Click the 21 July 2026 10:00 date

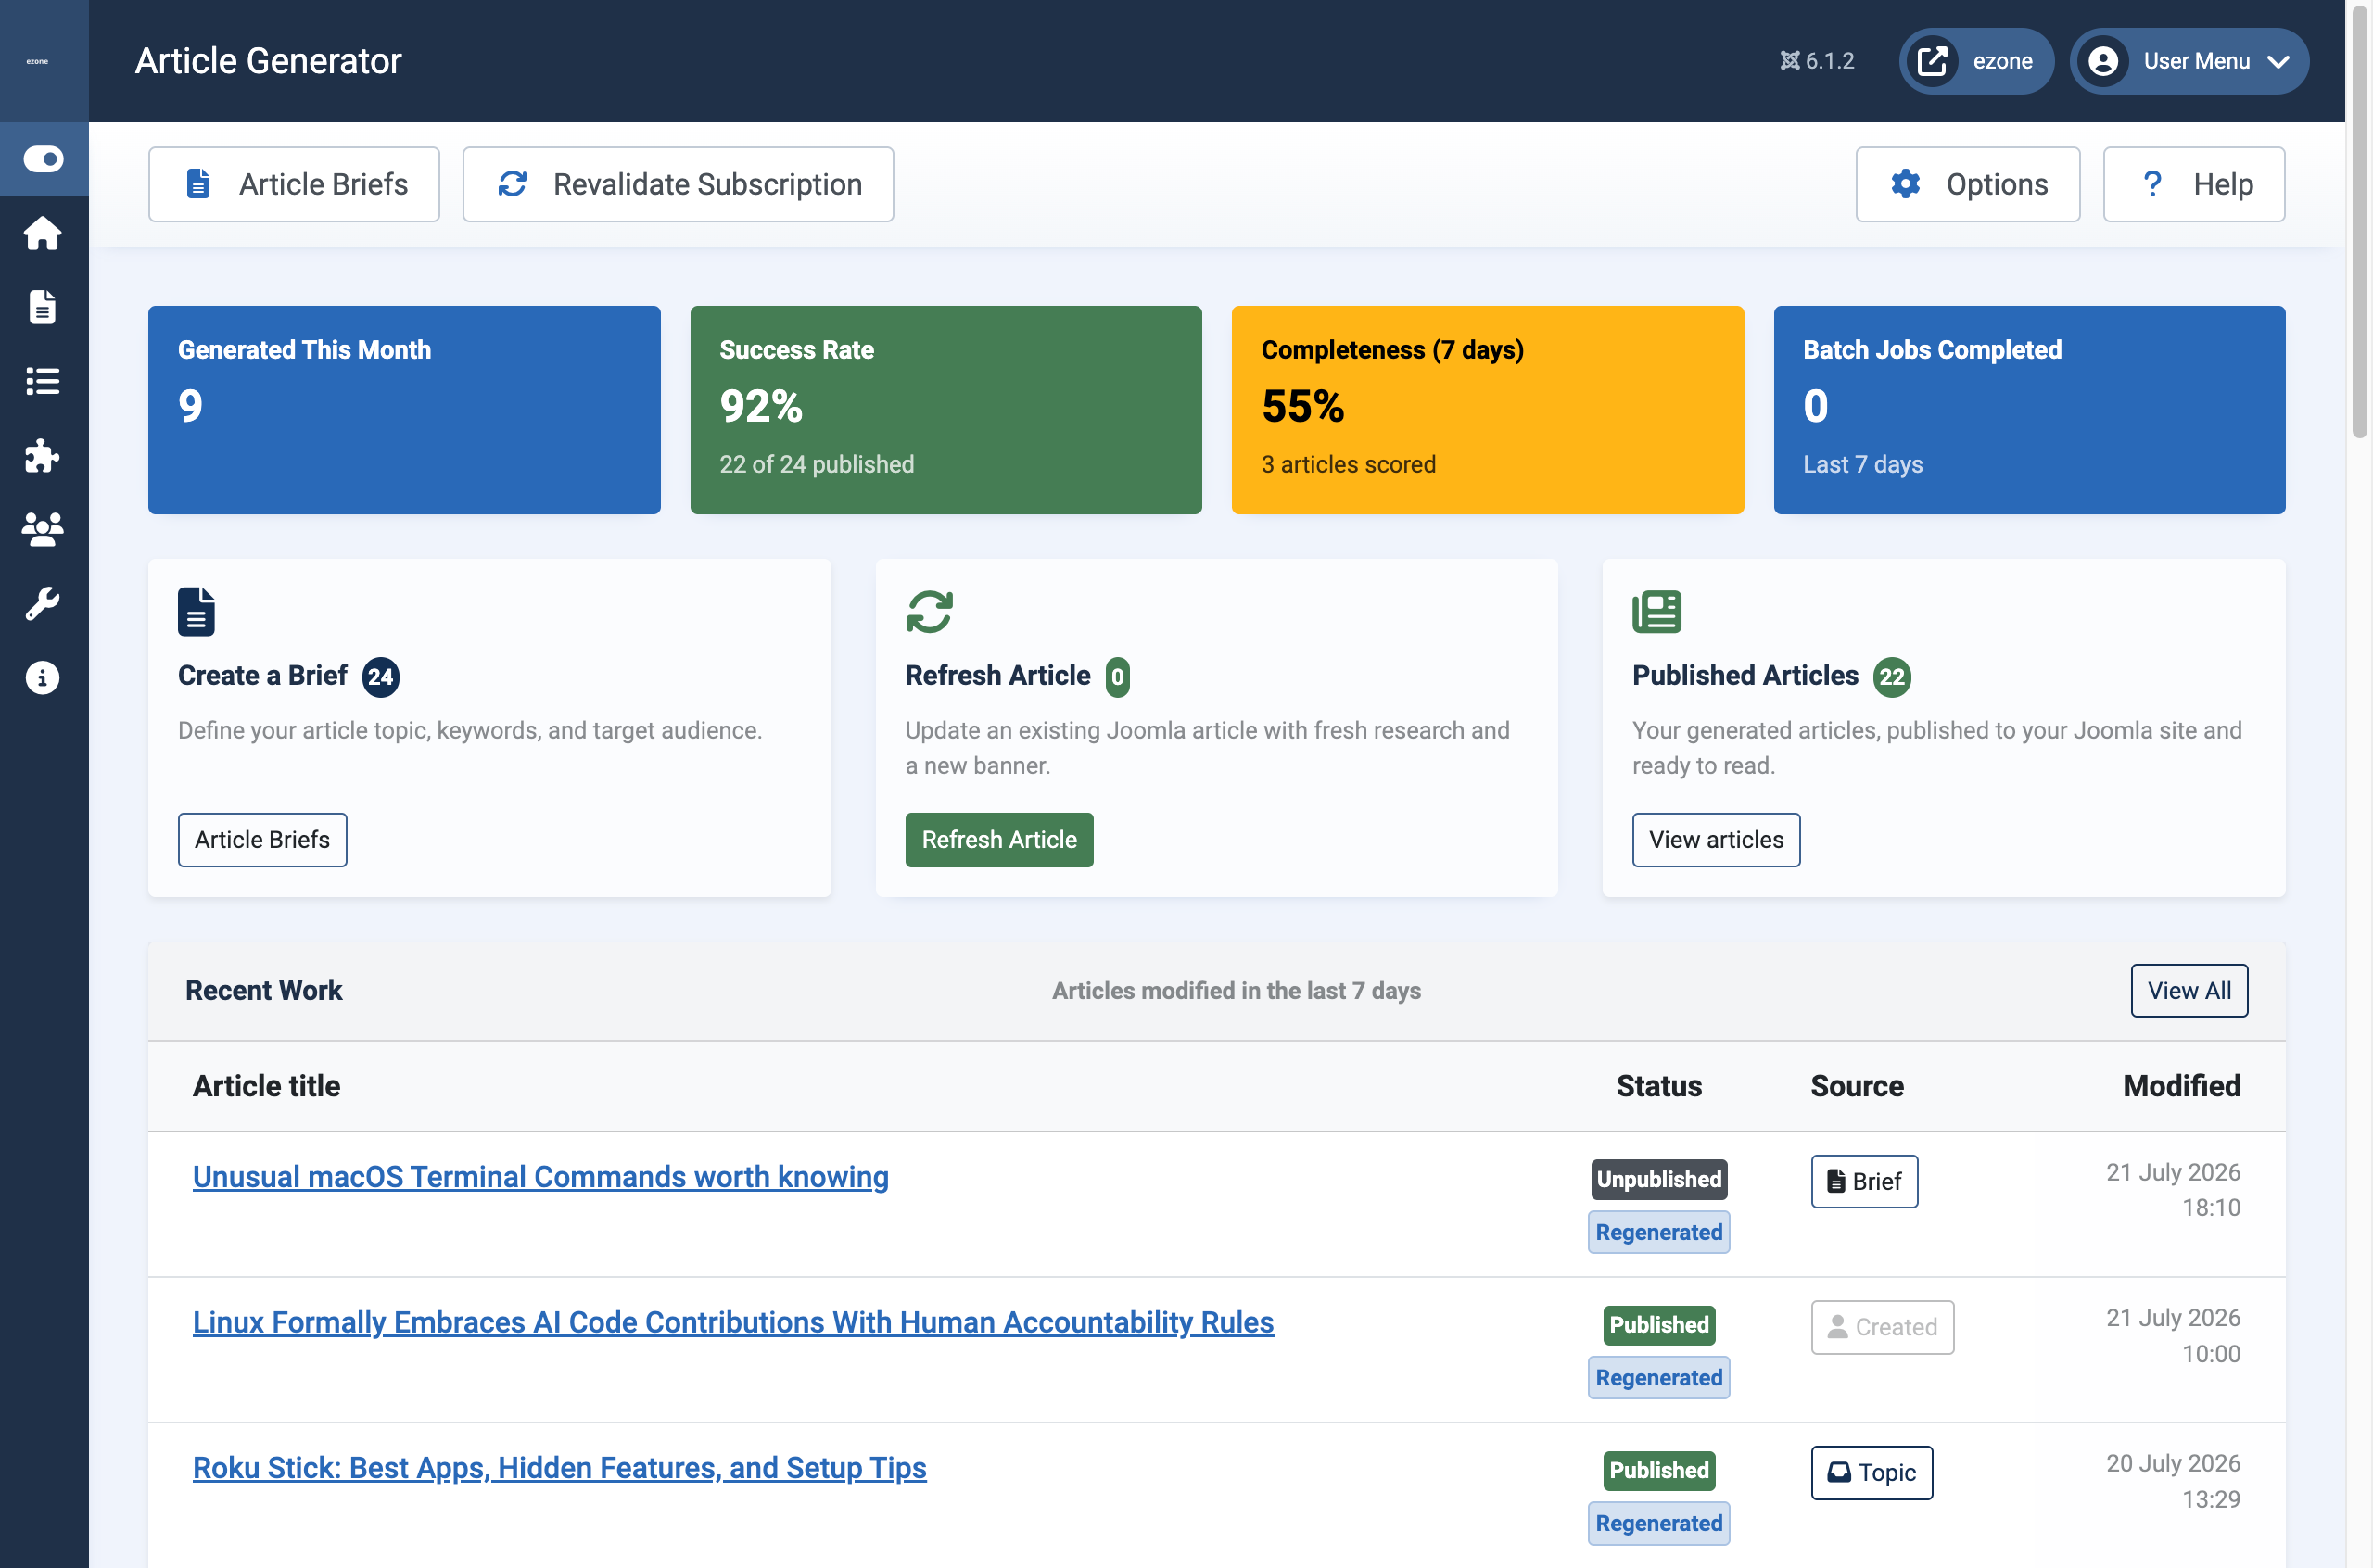(x=2172, y=1336)
